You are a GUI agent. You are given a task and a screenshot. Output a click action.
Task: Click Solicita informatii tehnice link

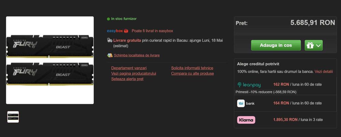(x=192, y=68)
